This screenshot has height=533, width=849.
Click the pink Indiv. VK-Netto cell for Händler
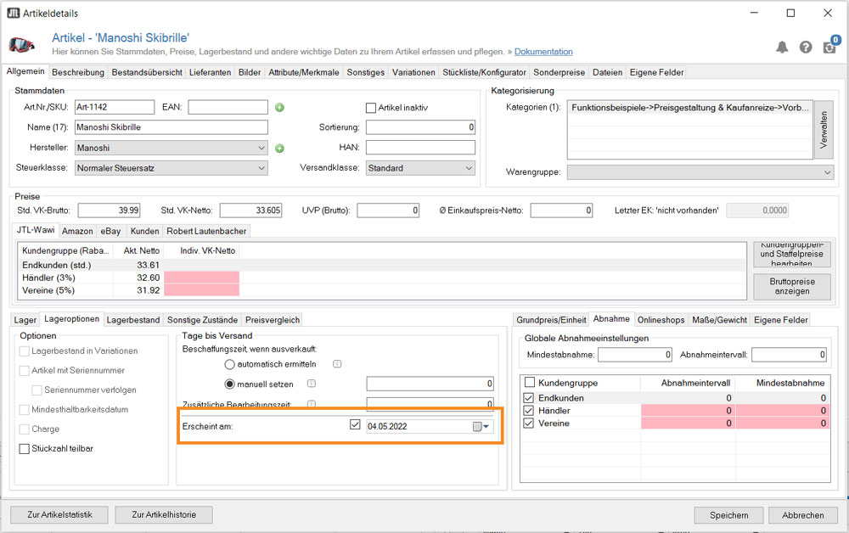202,278
